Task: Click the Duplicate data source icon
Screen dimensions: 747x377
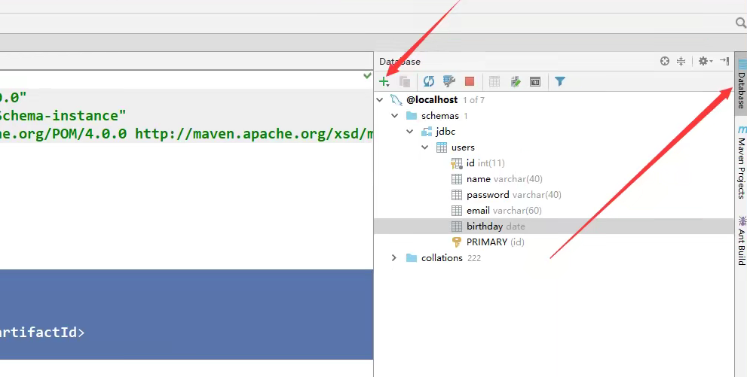Action: [405, 82]
